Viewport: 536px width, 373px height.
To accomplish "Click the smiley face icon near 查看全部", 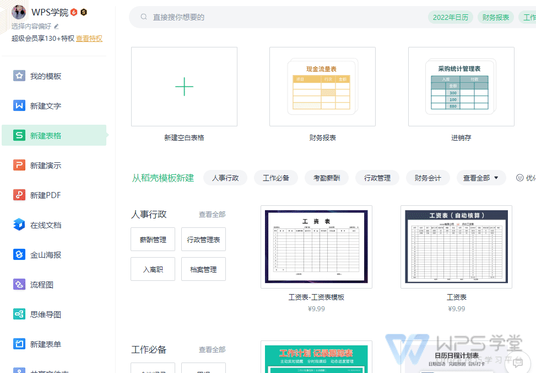I will point(519,178).
